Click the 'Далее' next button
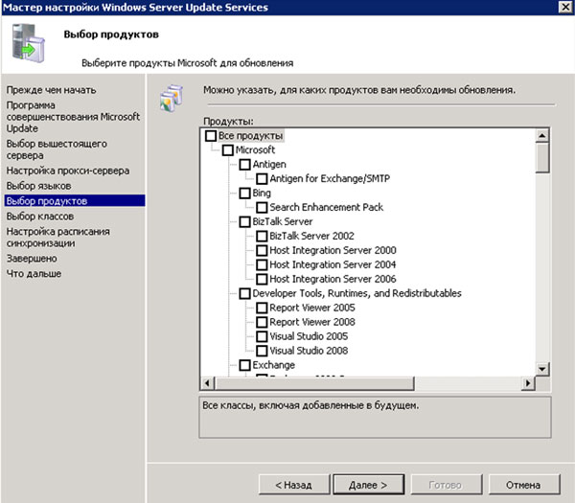The image size is (575, 503). (369, 485)
